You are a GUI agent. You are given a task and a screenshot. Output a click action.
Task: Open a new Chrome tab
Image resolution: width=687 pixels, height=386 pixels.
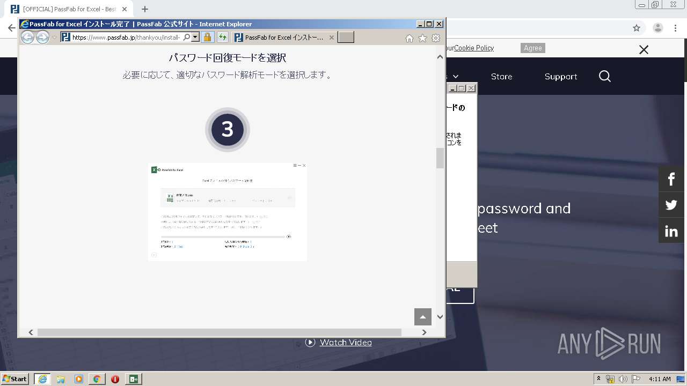[145, 9]
